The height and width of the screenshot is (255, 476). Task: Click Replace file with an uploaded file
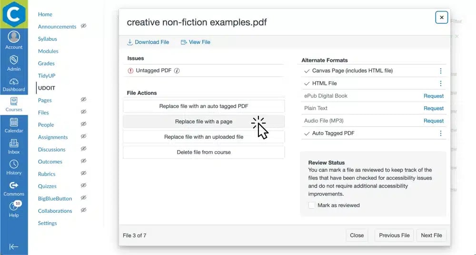[204, 137]
